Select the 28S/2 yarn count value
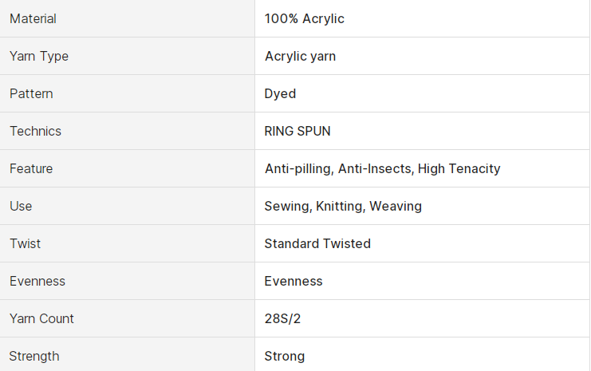Screen dimensions: 591x371 282,318
